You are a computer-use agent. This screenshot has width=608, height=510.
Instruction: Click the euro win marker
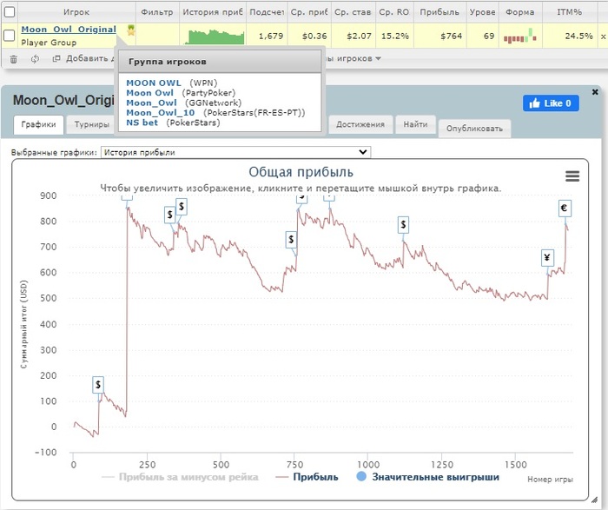point(565,209)
